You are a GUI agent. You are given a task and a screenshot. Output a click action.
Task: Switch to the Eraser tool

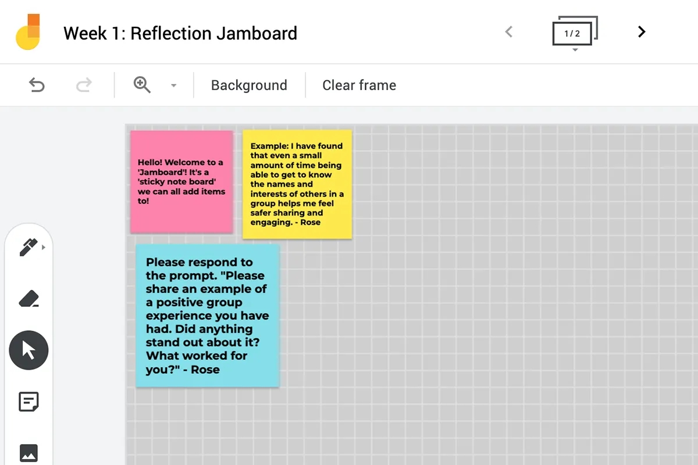[x=29, y=298]
